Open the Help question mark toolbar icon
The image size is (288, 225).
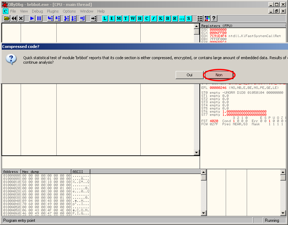tap(214, 18)
